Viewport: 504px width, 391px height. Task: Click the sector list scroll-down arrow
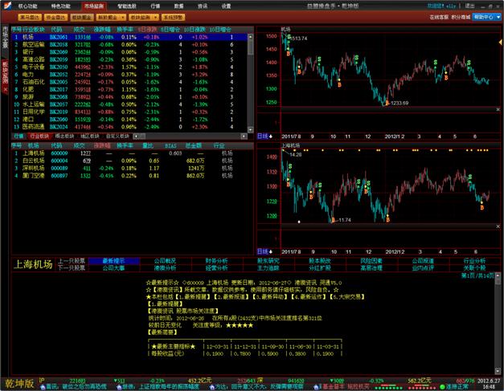(251, 129)
